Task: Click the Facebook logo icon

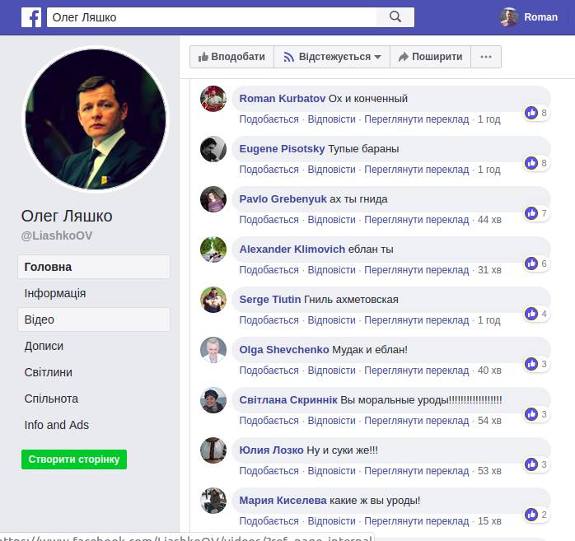Action: point(31,17)
